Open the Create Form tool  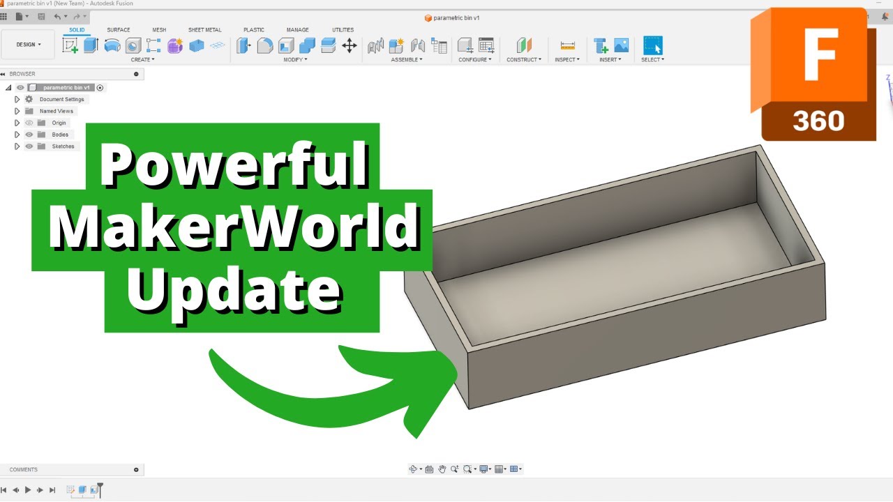pos(175,46)
